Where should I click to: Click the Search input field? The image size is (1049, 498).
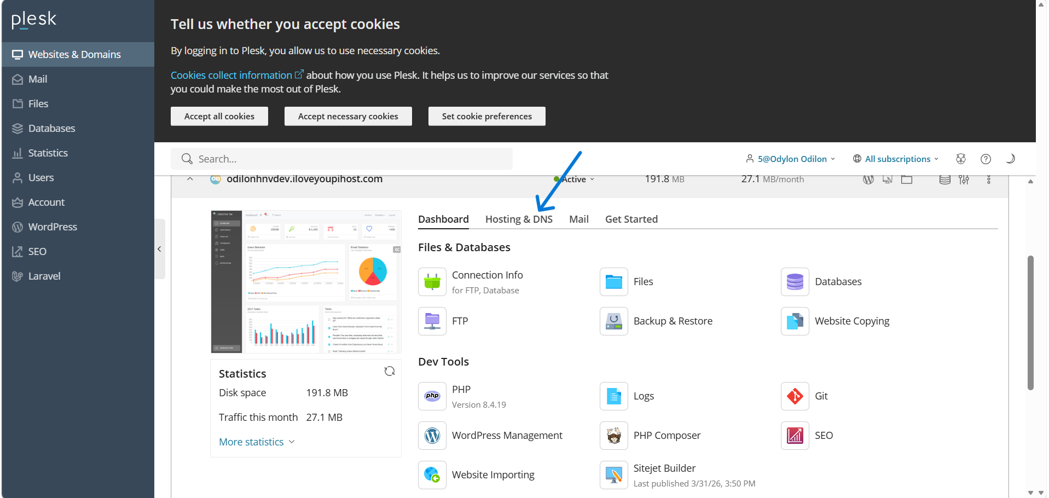pos(341,159)
